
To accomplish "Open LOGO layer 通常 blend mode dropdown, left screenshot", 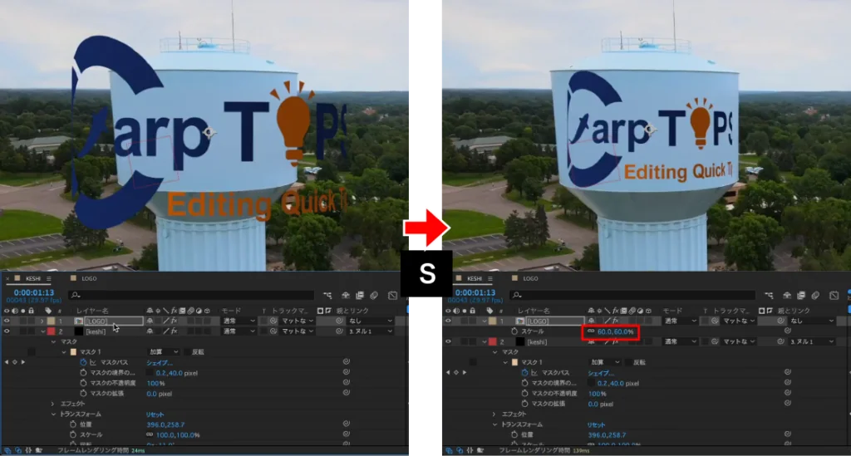I will (x=239, y=321).
